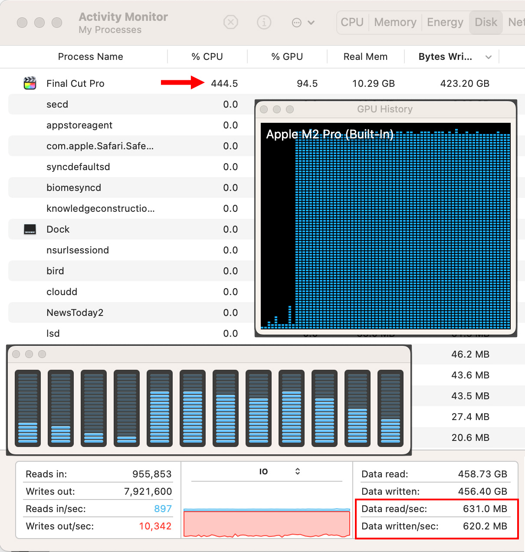This screenshot has height=552, width=525.
Task: Click the Data read value 458.73 GB
Action: pyautogui.click(x=482, y=474)
